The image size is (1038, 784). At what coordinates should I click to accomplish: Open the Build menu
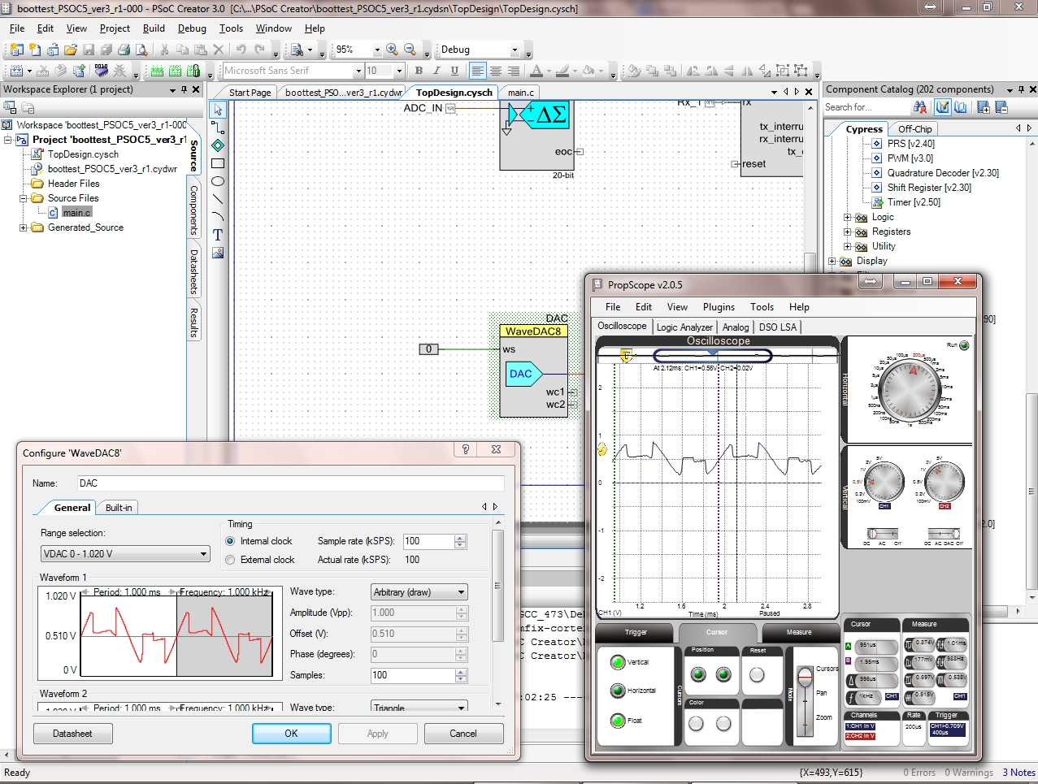[x=154, y=28]
